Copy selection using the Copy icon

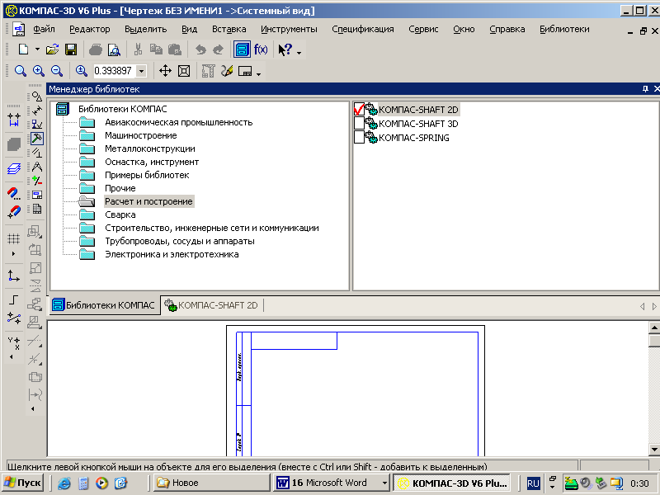[156, 49]
